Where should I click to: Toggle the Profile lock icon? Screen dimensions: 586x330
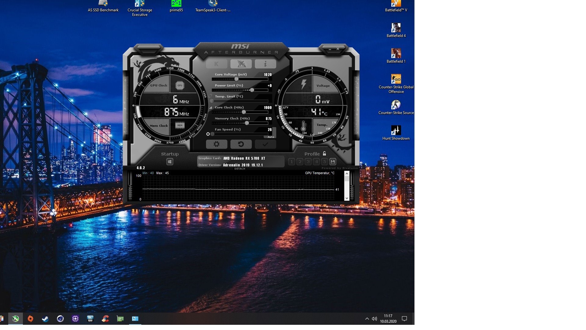coord(324,154)
